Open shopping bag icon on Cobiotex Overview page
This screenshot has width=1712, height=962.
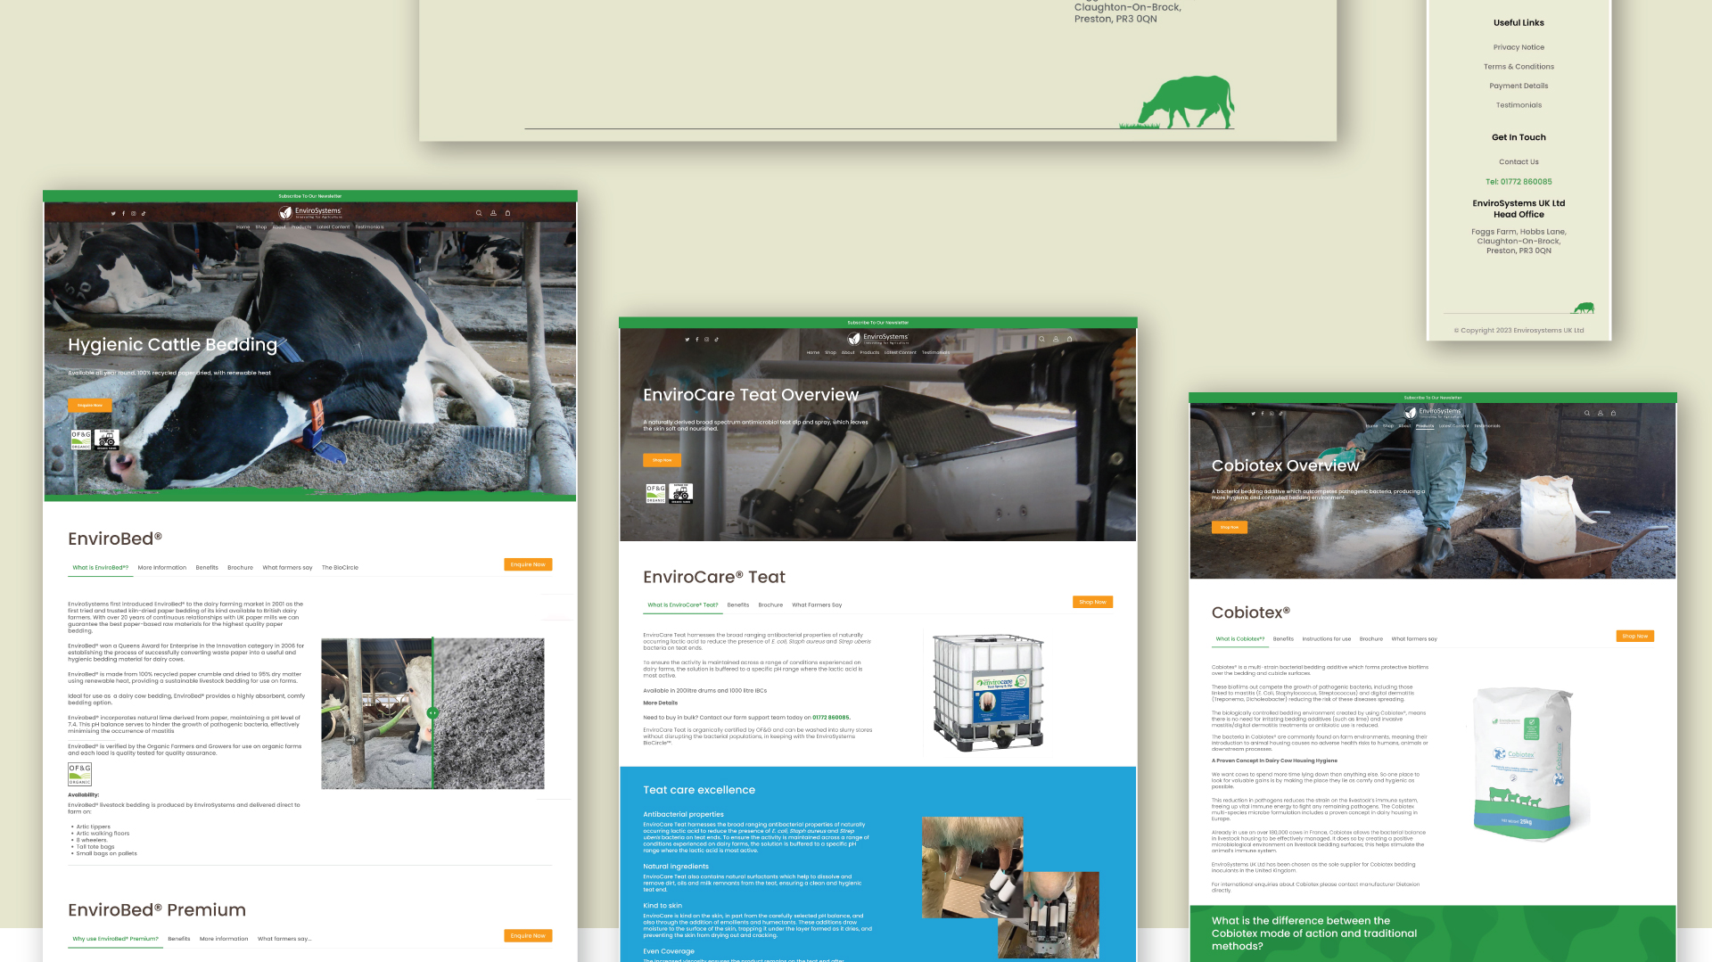[1613, 414]
